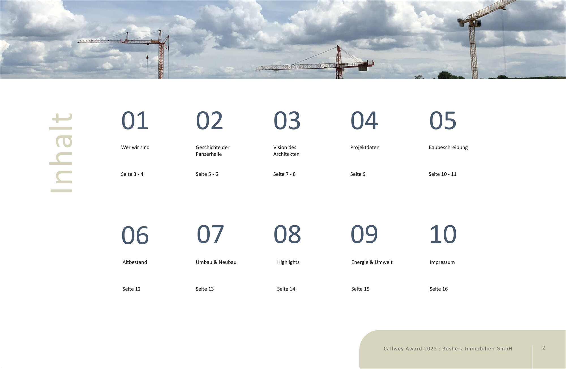Click 'Seite 13' page reference

tap(205, 289)
